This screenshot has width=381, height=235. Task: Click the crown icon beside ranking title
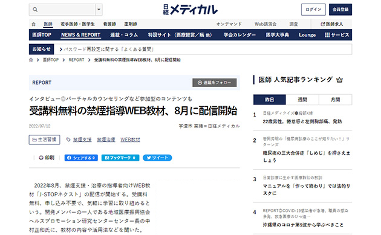coord(339,80)
